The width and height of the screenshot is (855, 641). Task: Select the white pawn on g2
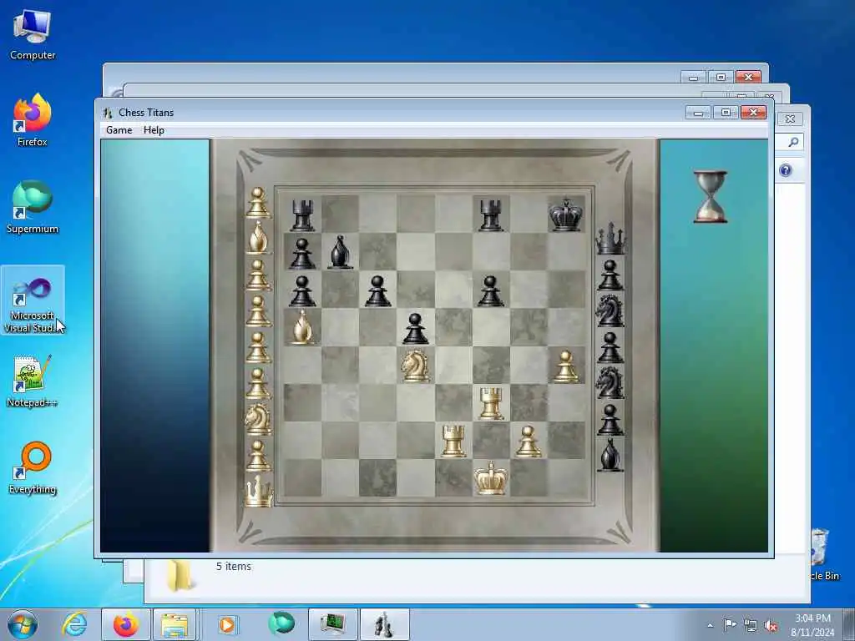pos(529,441)
